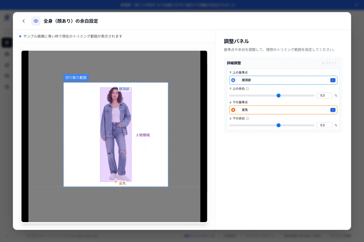Viewport: 364px width, 242px height.
Task: Click the eye preview icon in the header
Action: pos(36,21)
